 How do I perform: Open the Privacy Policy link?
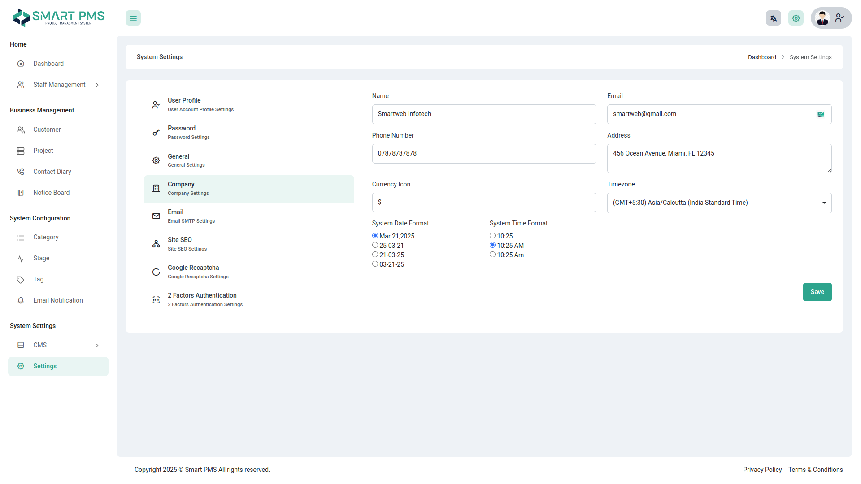tap(762, 470)
